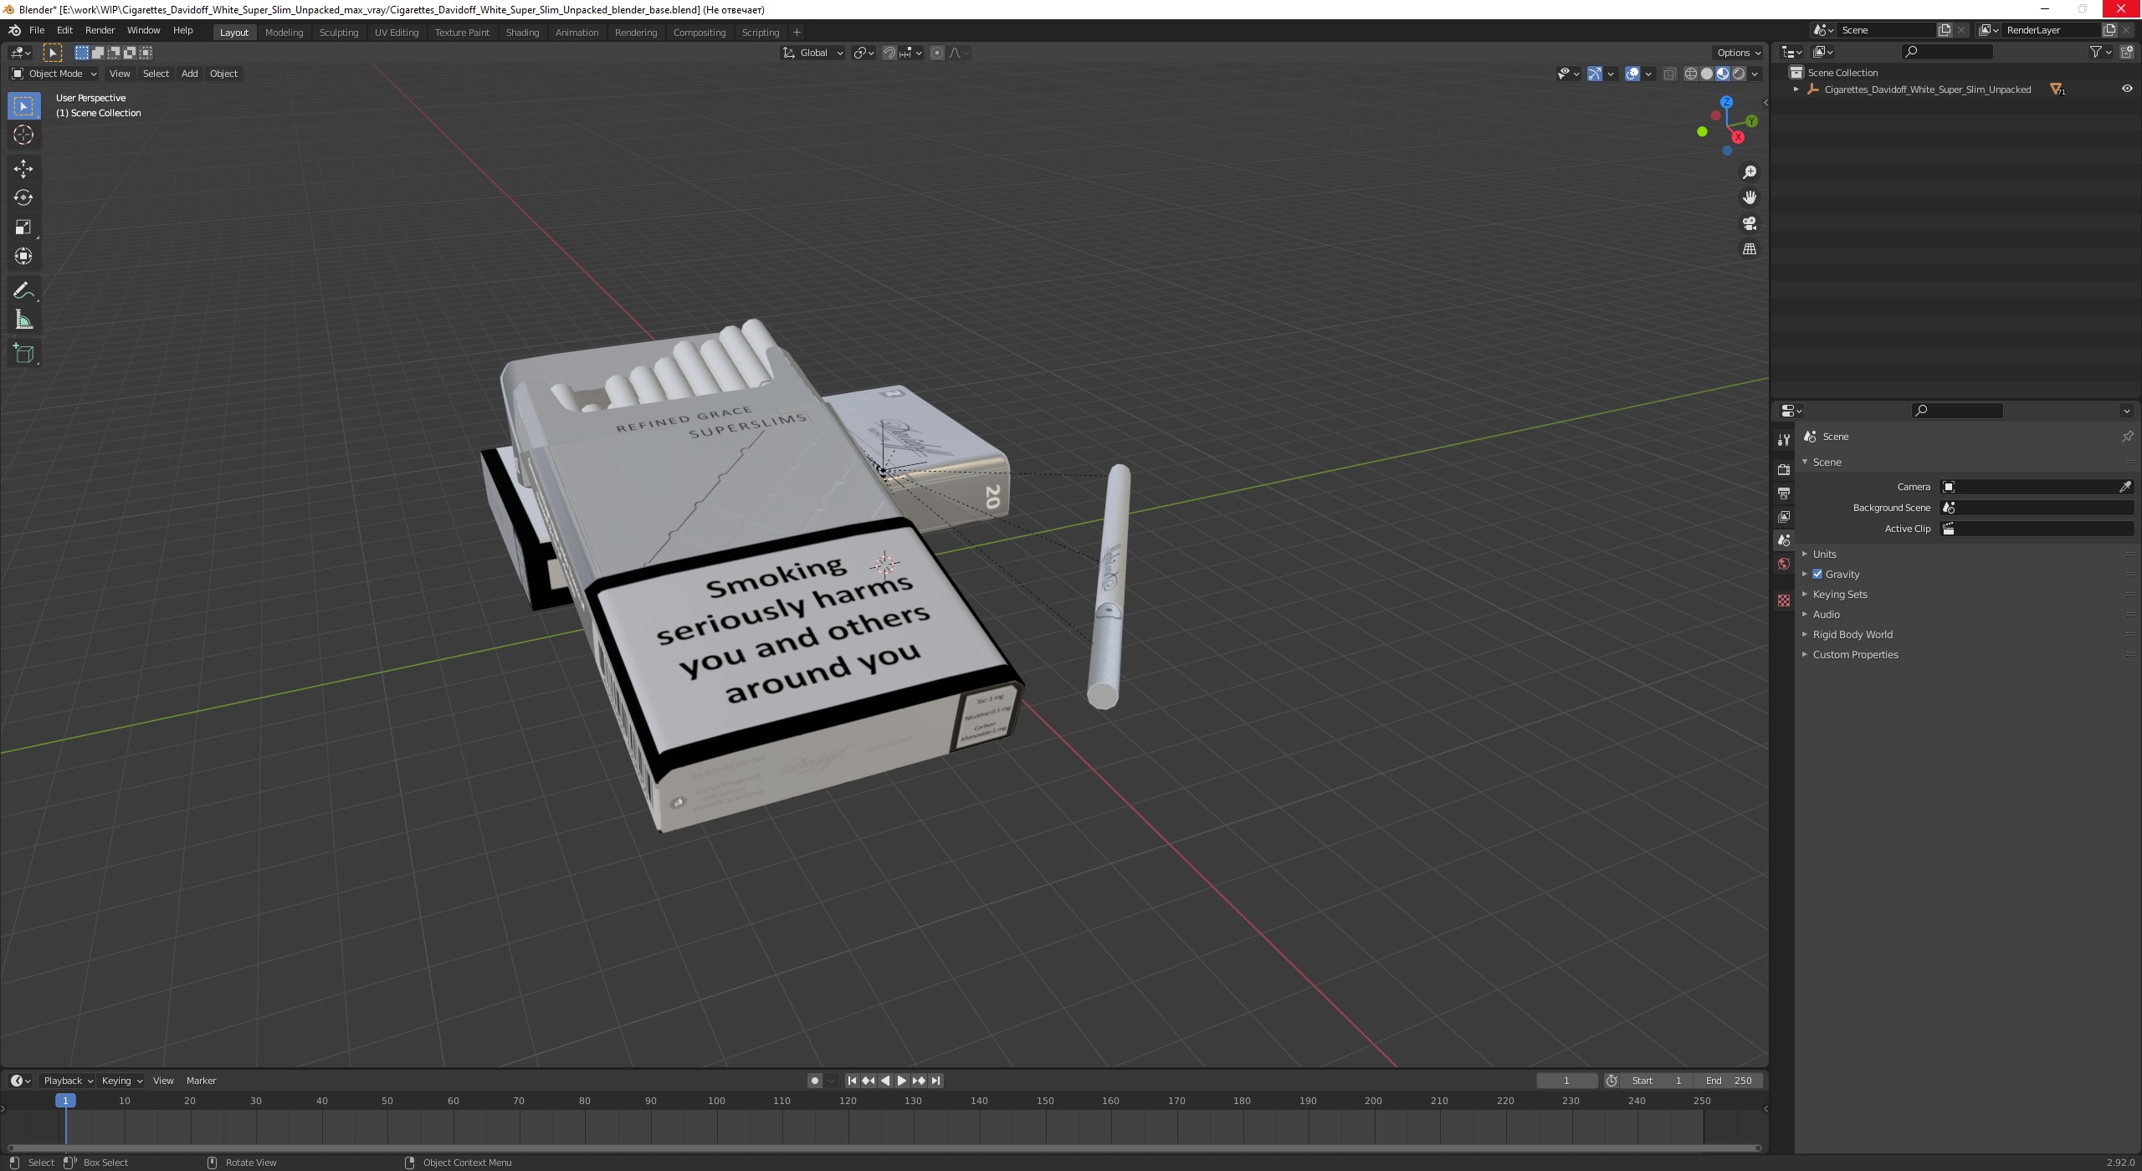
Task: Enable extend selection mode in header
Action: 98,53
